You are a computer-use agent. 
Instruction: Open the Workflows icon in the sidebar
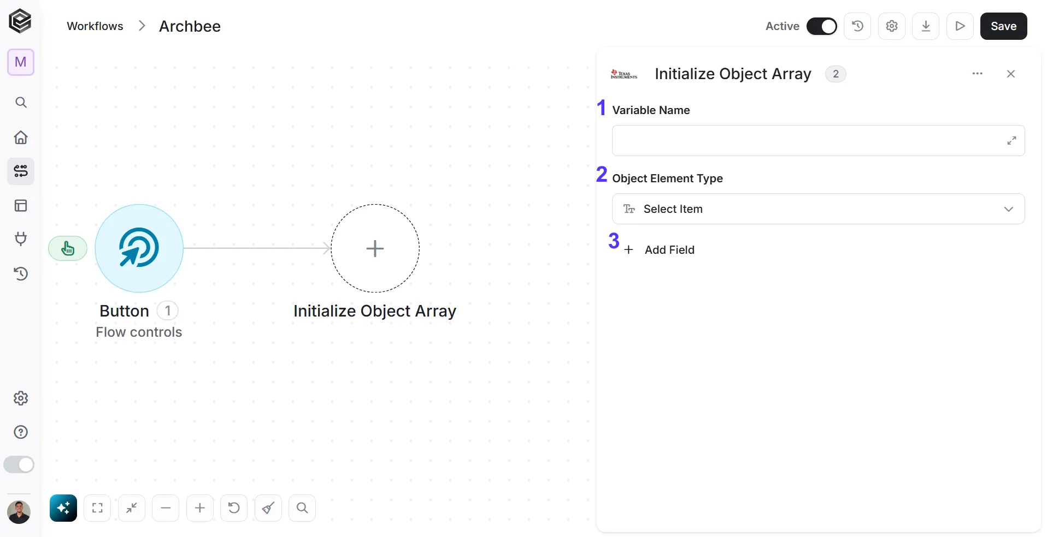[21, 171]
